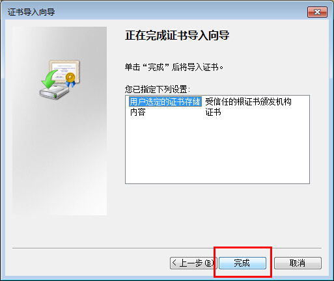Click the certificate paper image in the graphic
This screenshot has width=334, height=281.
pos(64,70)
